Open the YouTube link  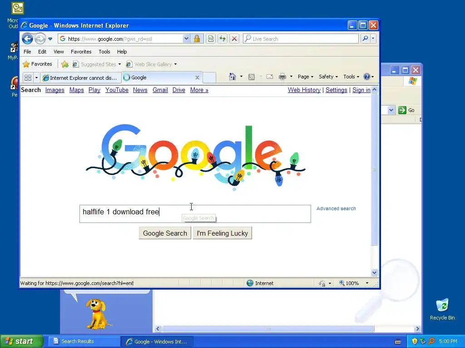117,90
